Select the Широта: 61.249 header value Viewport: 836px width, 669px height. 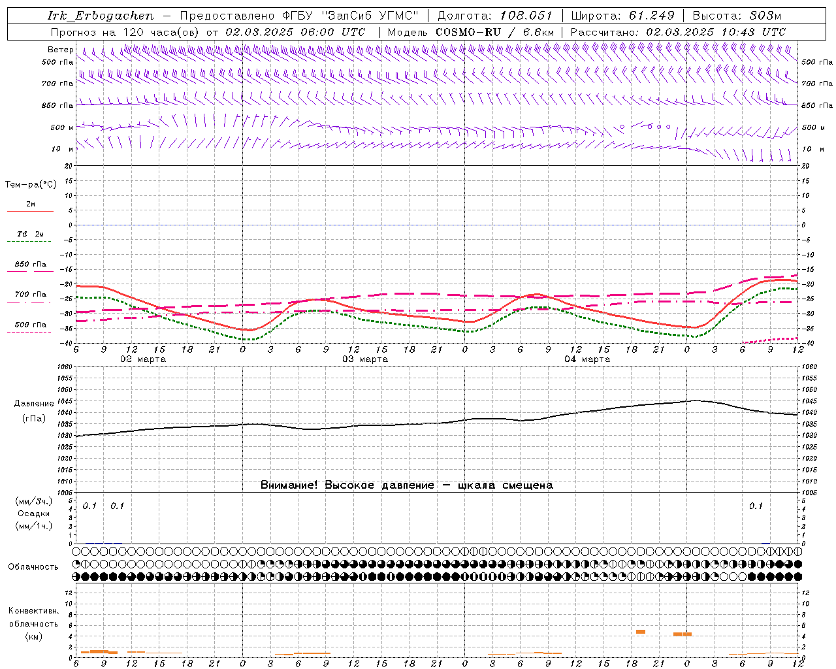coord(622,16)
